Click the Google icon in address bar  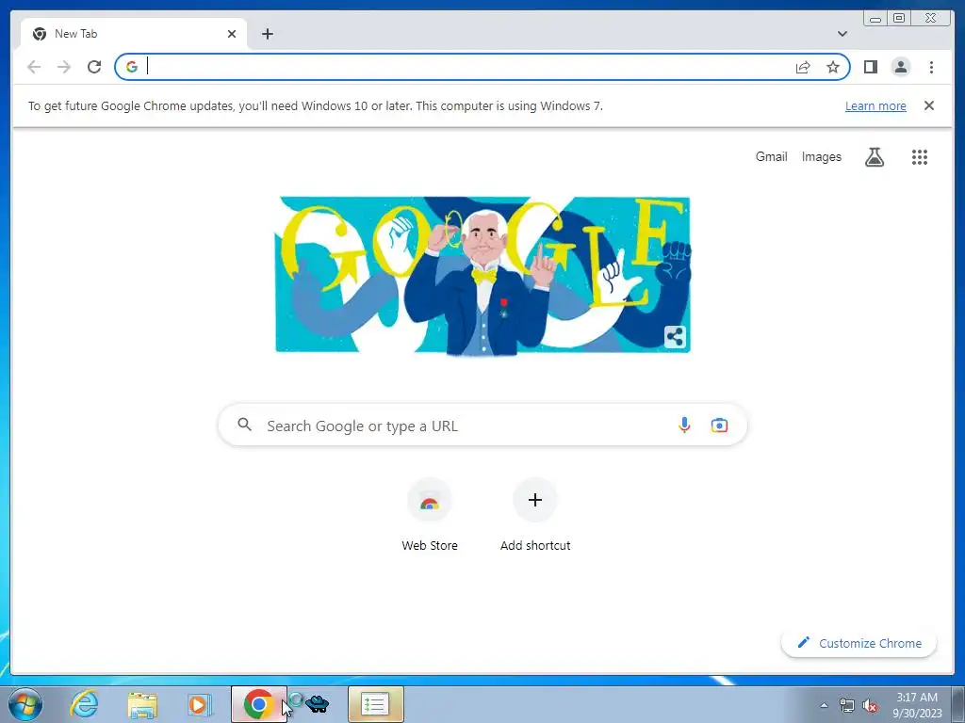(x=132, y=67)
